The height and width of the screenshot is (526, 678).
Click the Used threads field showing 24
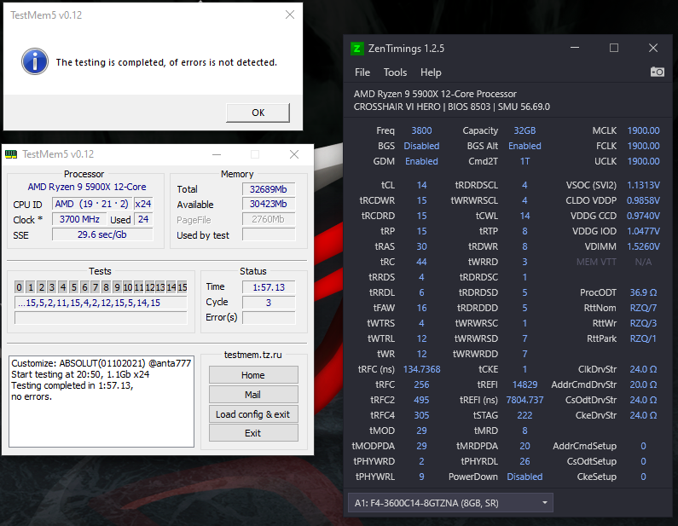(x=143, y=219)
